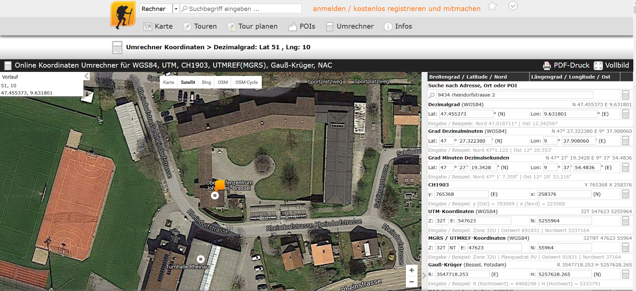Click the longitude seconds field 54.4836
Image resolution: width=636 pixels, height=291 pixels.
(587, 168)
